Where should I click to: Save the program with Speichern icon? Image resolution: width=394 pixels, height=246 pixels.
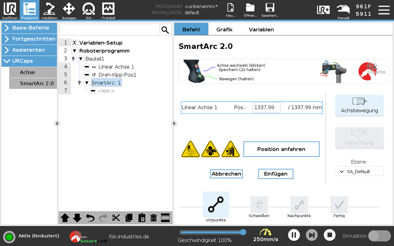pos(270,10)
